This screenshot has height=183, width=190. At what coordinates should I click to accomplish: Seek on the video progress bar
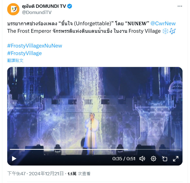pos(95,149)
